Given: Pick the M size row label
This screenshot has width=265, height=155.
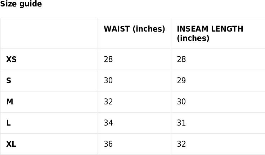Looking at the screenshot, I should pyautogui.click(x=10, y=102).
